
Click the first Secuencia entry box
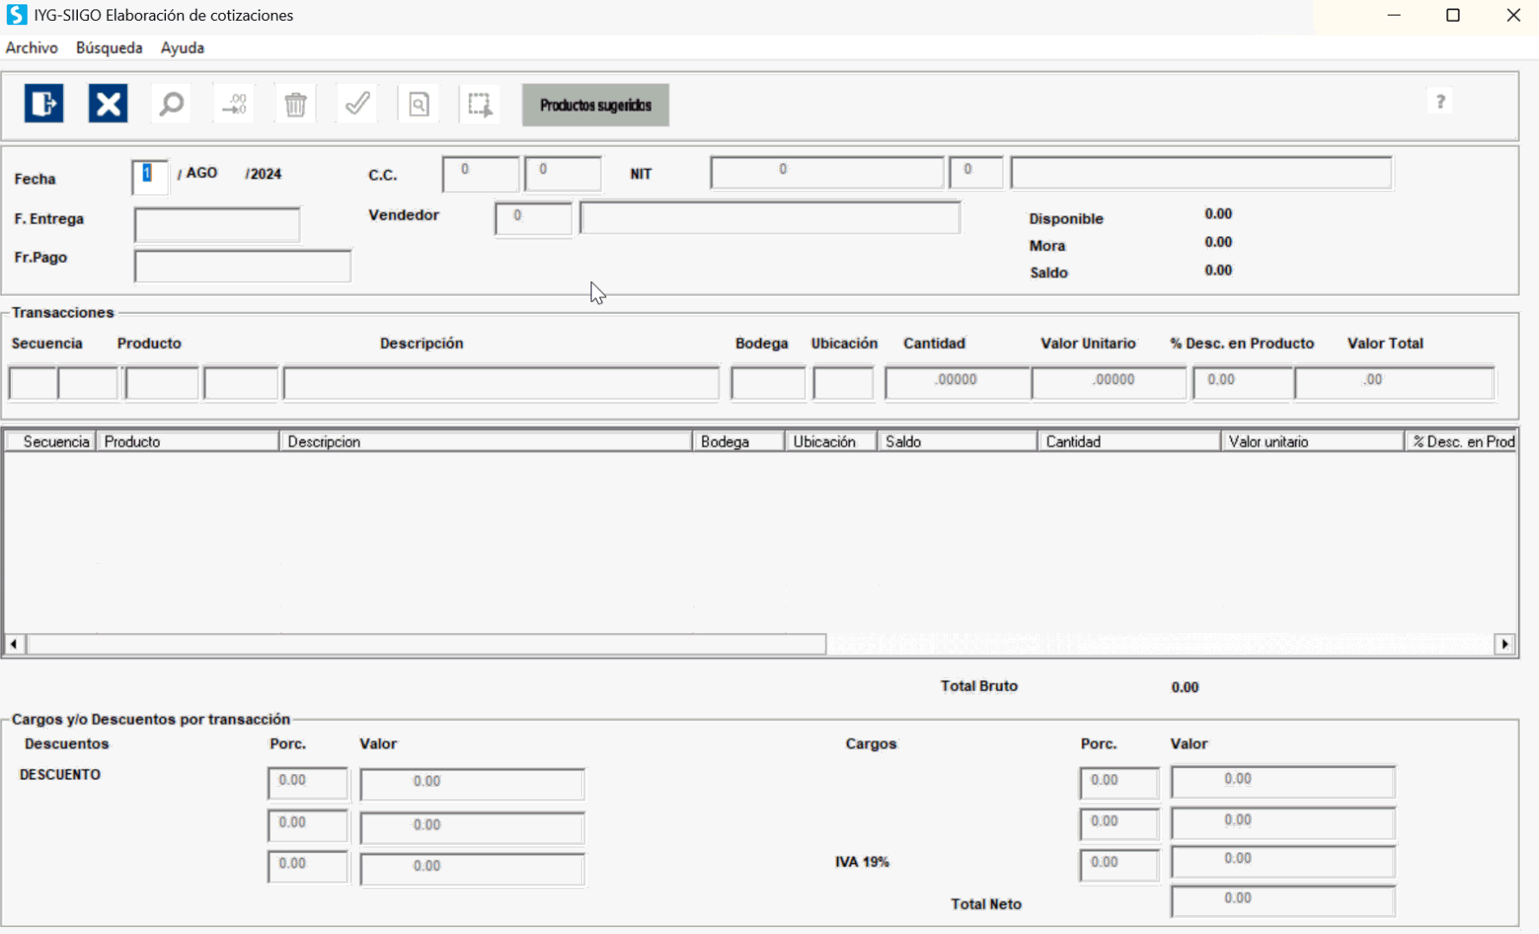point(33,383)
